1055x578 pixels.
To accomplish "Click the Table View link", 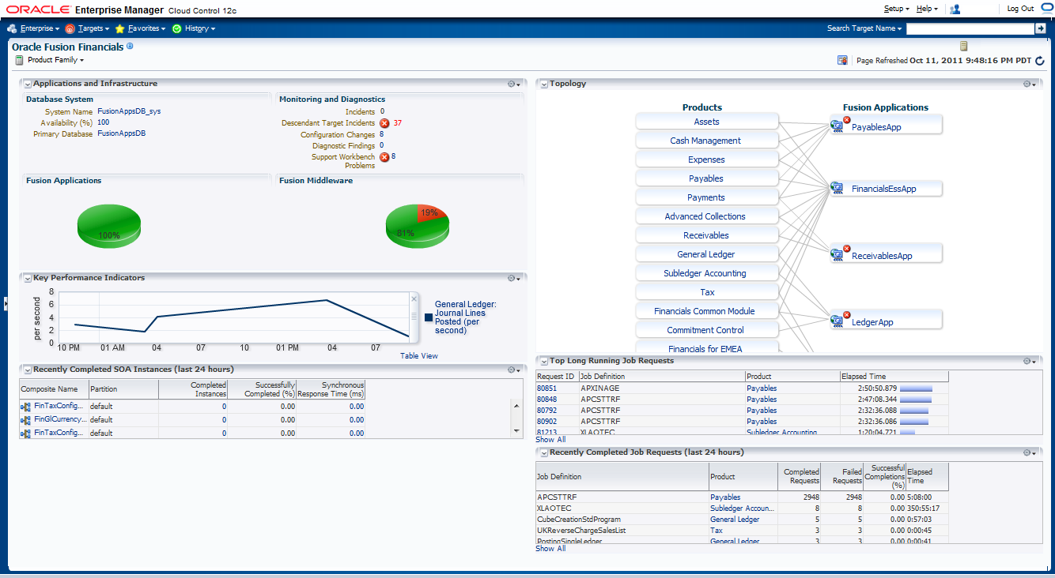I will [x=418, y=356].
